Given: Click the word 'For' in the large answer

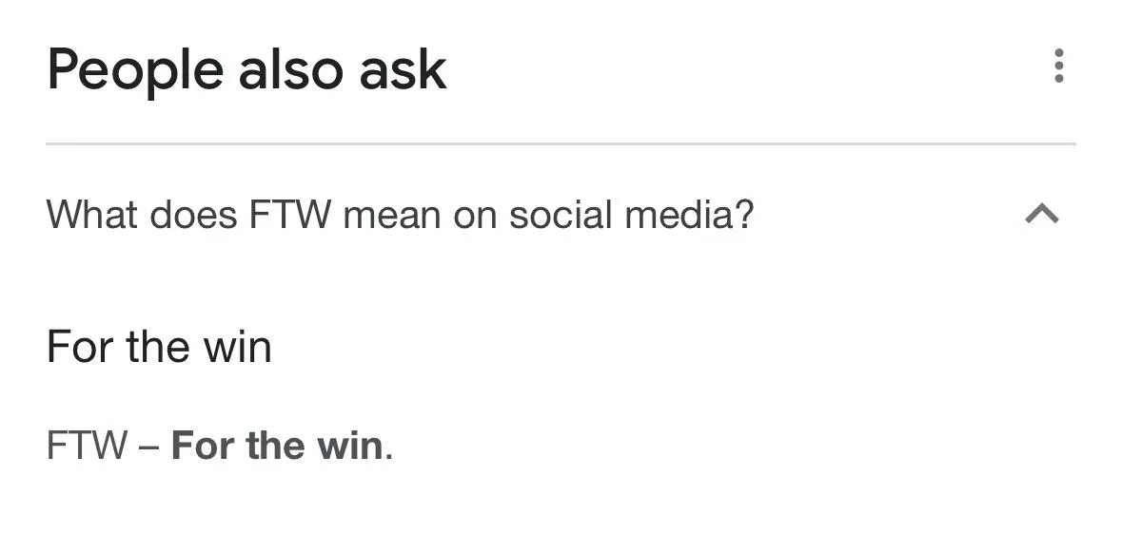Looking at the screenshot, I should 78,347.
